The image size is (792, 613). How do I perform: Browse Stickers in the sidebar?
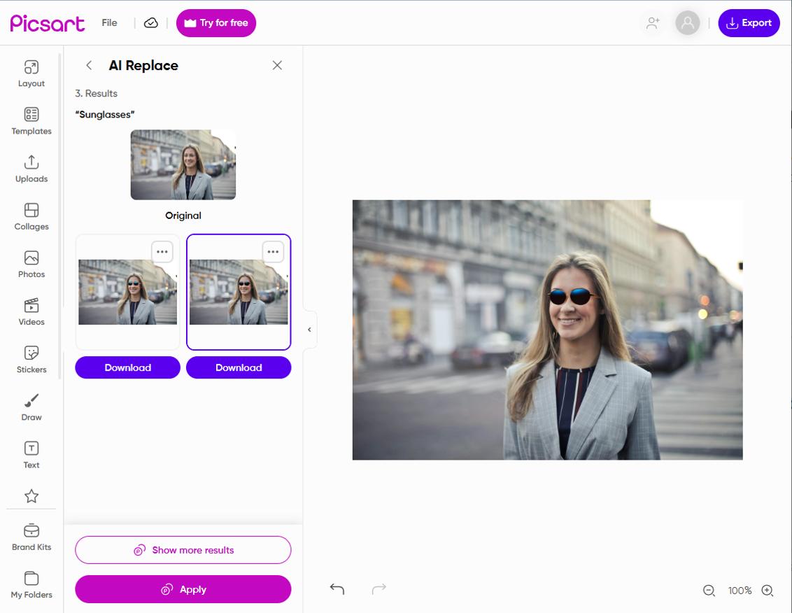31,359
